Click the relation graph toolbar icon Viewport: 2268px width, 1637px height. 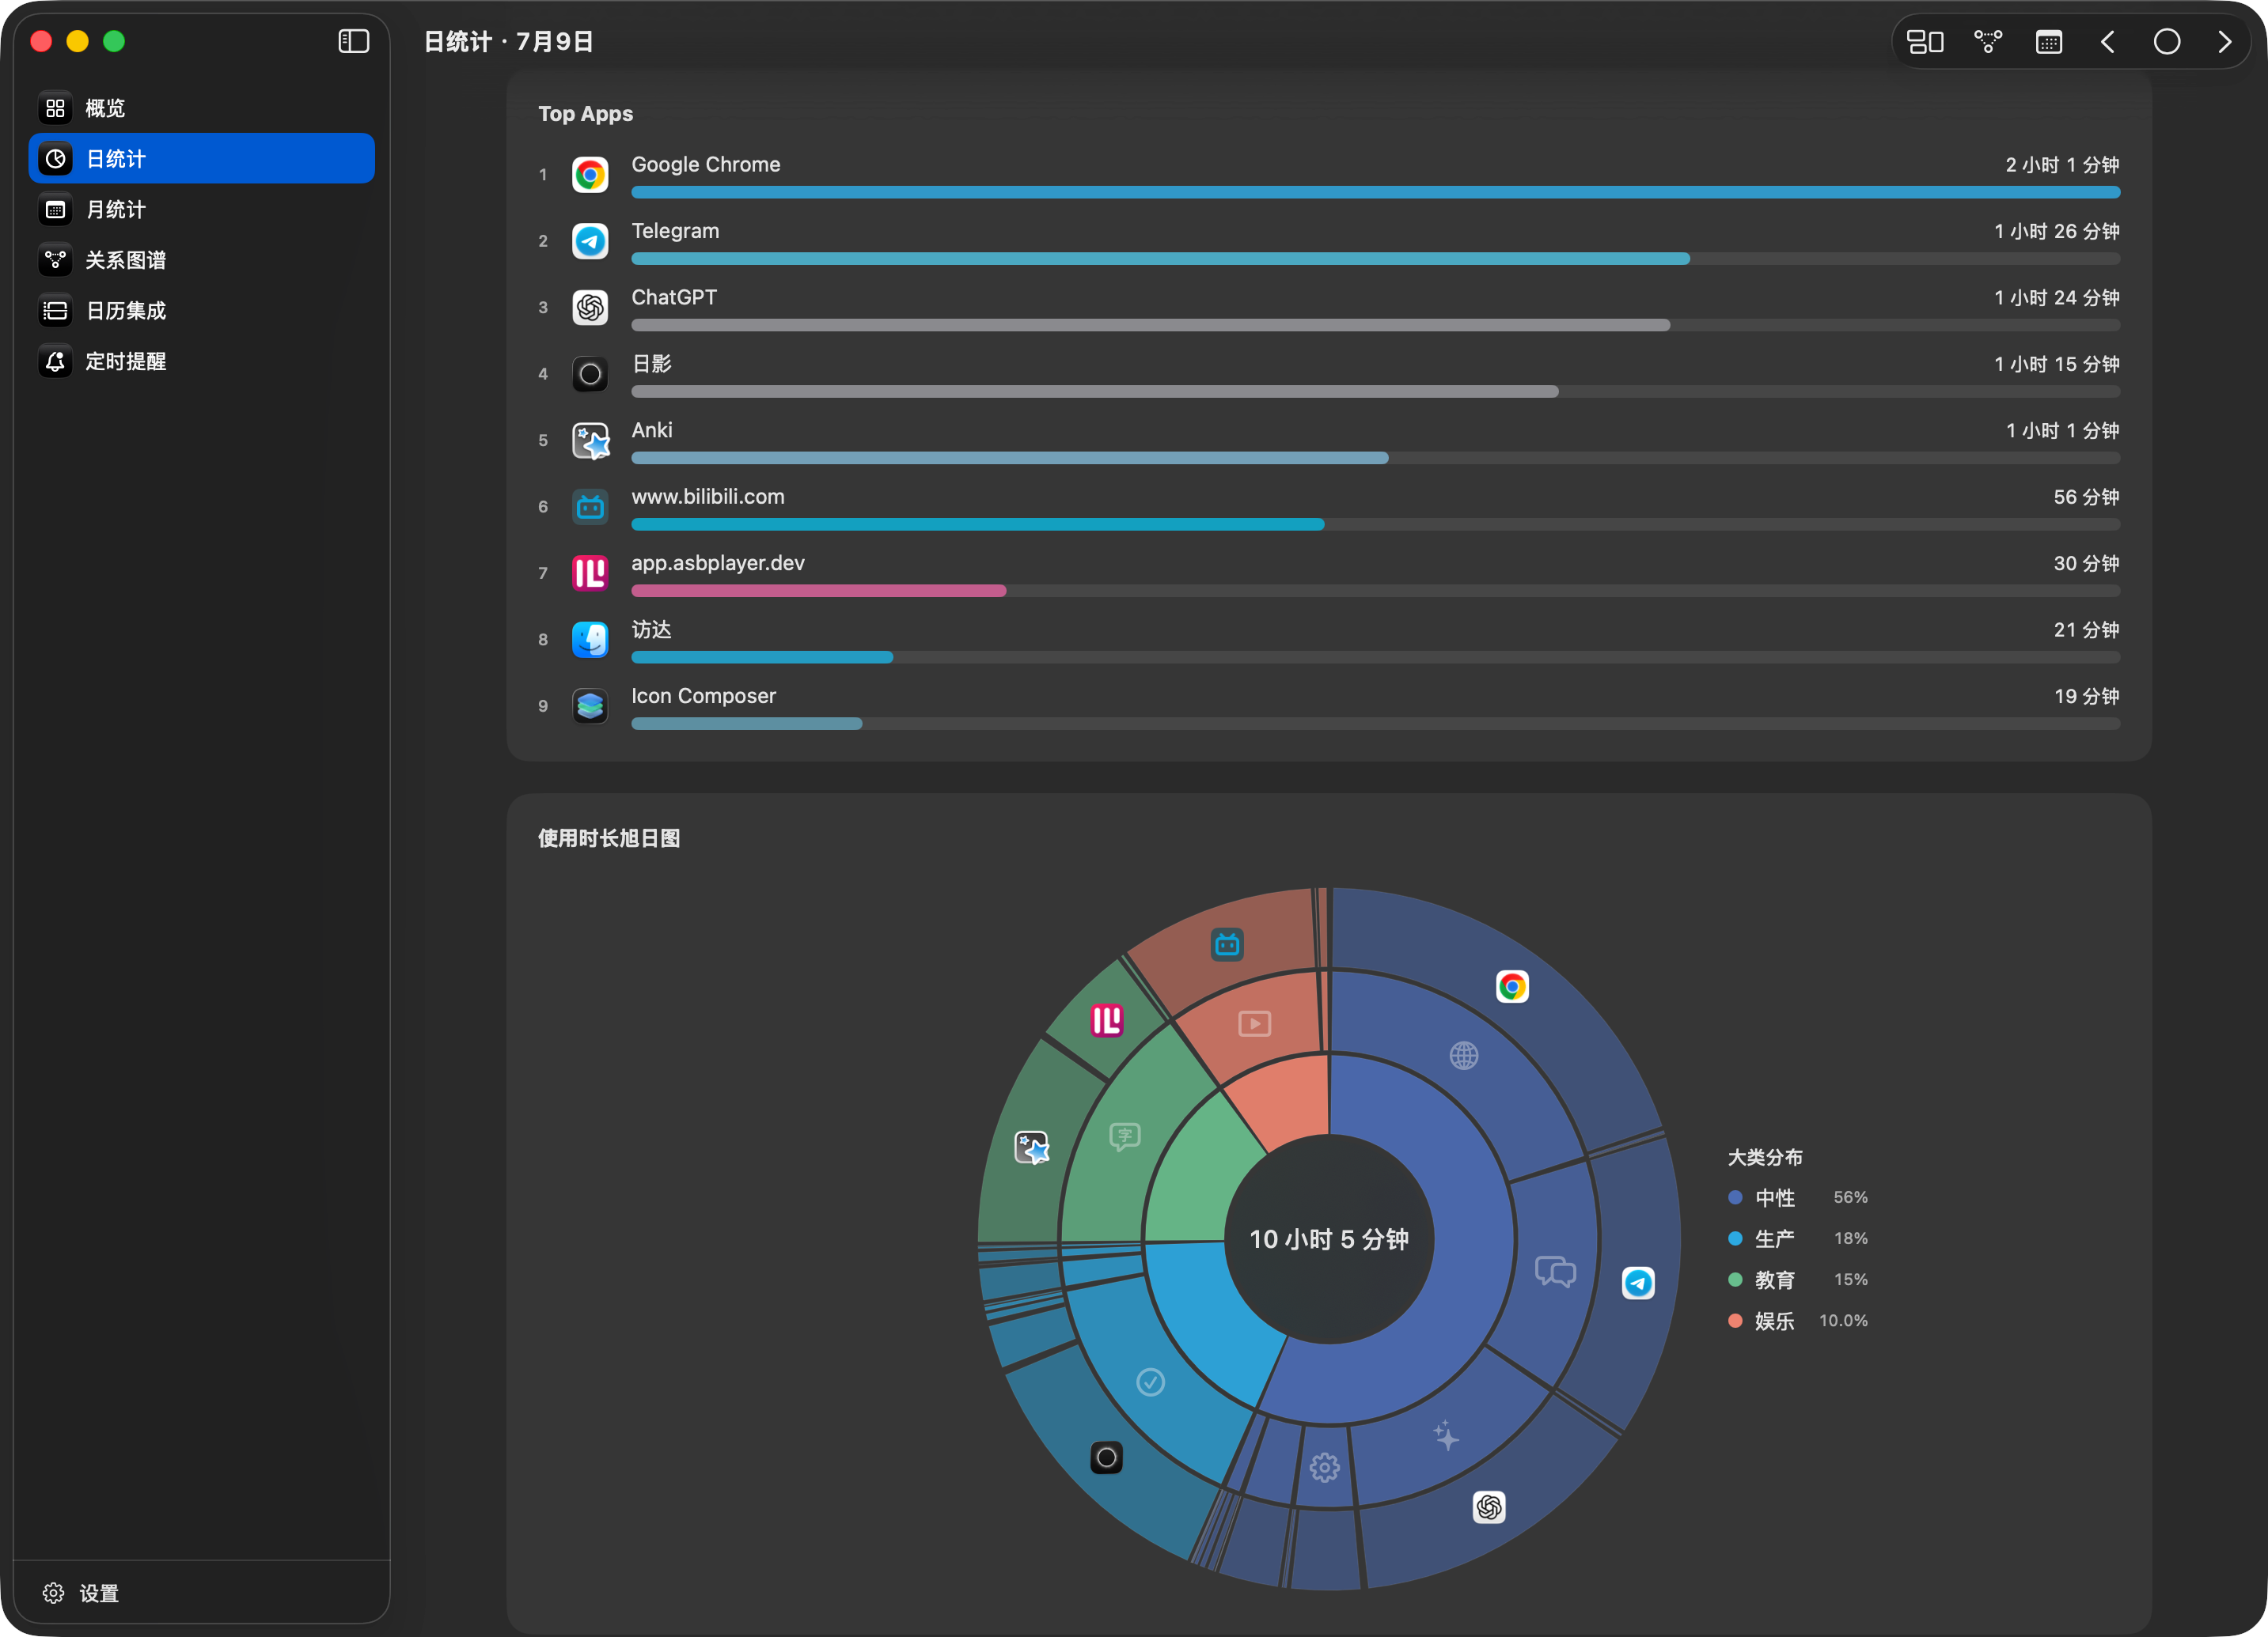point(1988,42)
